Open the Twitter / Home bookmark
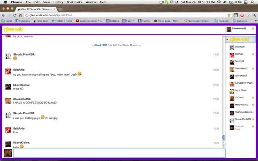This screenshot has height=161, width=258. pos(62,21)
